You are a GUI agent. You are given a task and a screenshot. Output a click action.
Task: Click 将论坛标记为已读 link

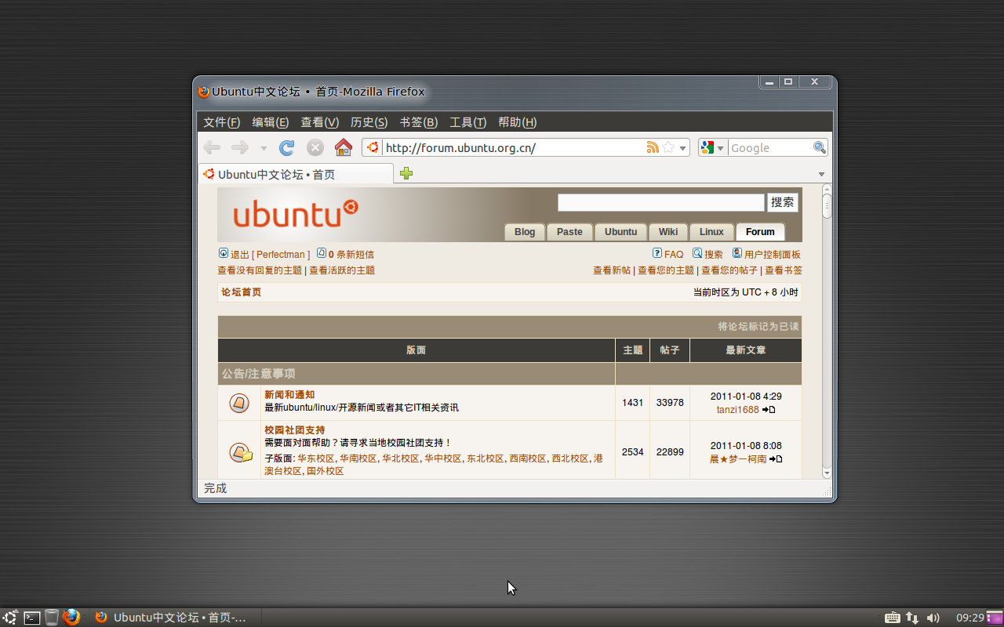pos(758,327)
